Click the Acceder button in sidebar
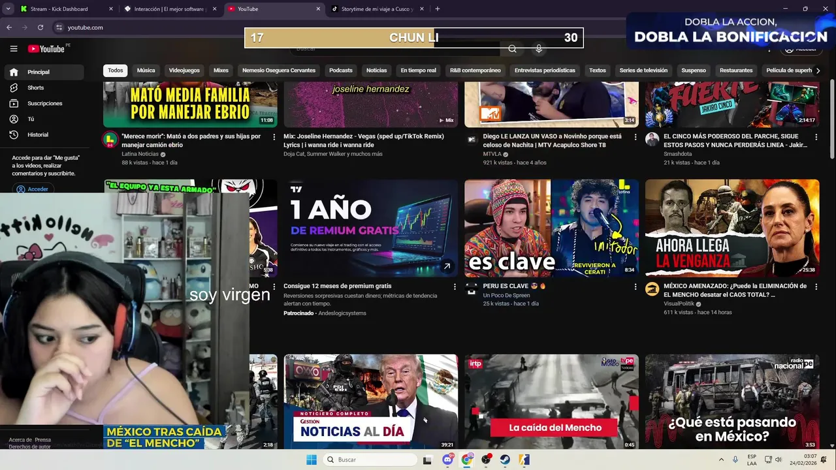Viewport: 836px width, 470px height. (x=33, y=189)
